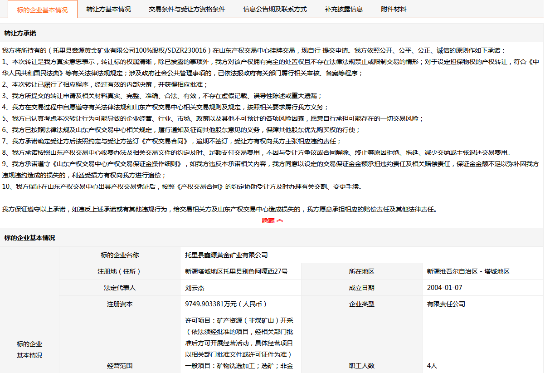Click the intro line mentioning SDZR230016

click(253, 50)
